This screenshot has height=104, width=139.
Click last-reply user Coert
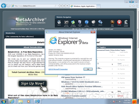pos(120,64)
